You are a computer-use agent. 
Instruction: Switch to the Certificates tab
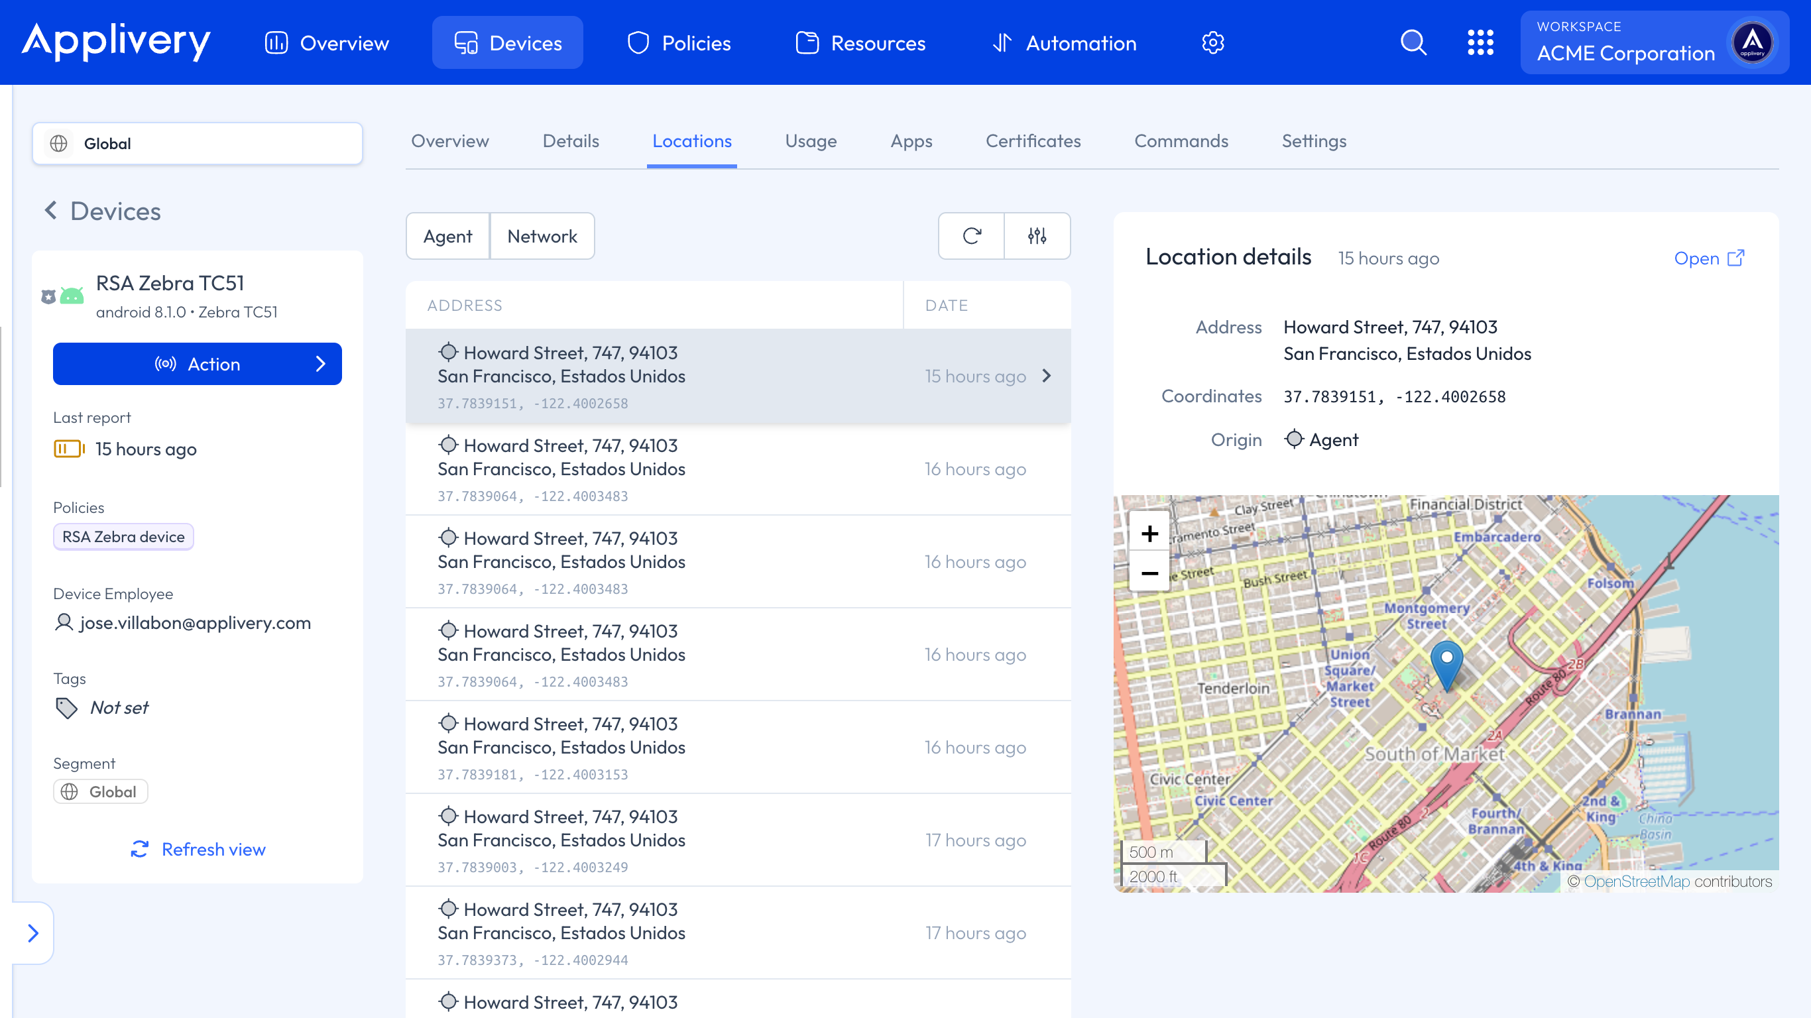1033,141
